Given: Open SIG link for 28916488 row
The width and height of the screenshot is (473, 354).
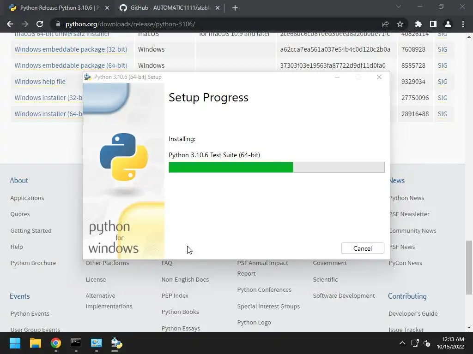Looking at the screenshot, I should pyautogui.click(x=443, y=114).
